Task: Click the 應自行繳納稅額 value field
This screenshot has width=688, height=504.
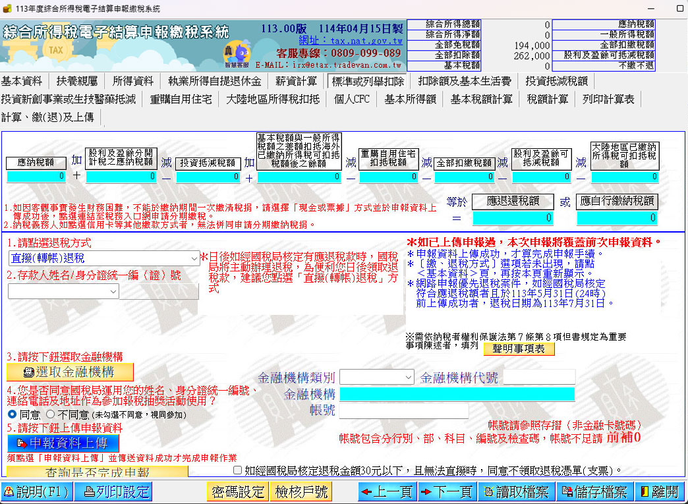Action: (x=616, y=218)
